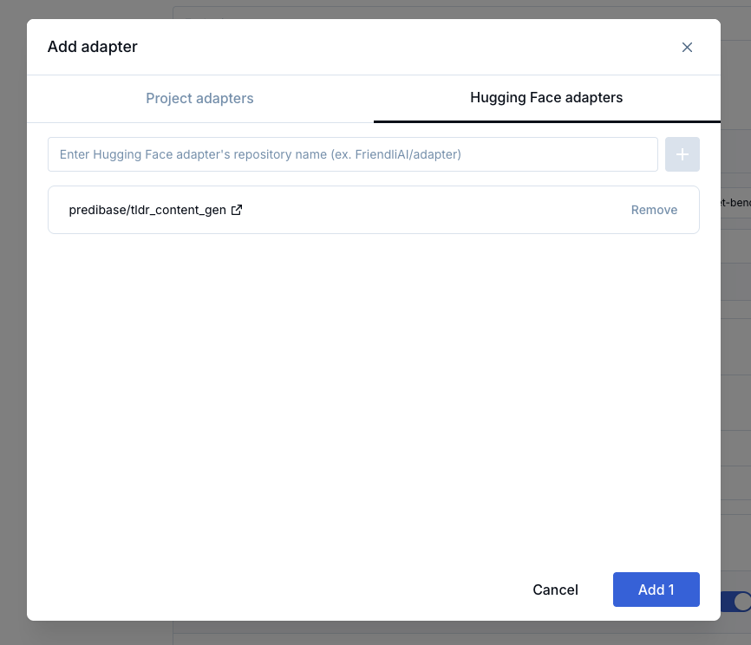Image resolution: width=751 pixels, height=645 pixels.
Task: Open the predibase/tldr_content_gen external link icon
Action: [x=236, y=209]
